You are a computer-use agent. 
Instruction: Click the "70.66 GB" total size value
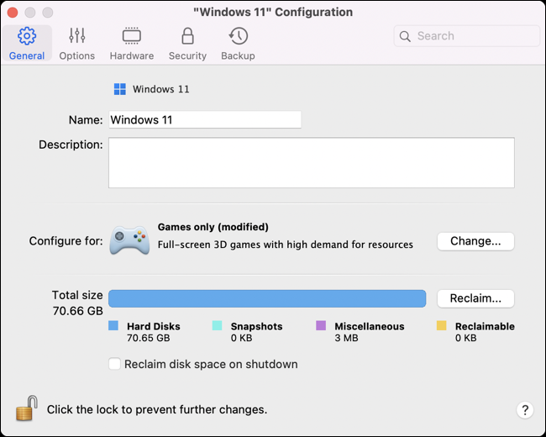tap(77, 311)
